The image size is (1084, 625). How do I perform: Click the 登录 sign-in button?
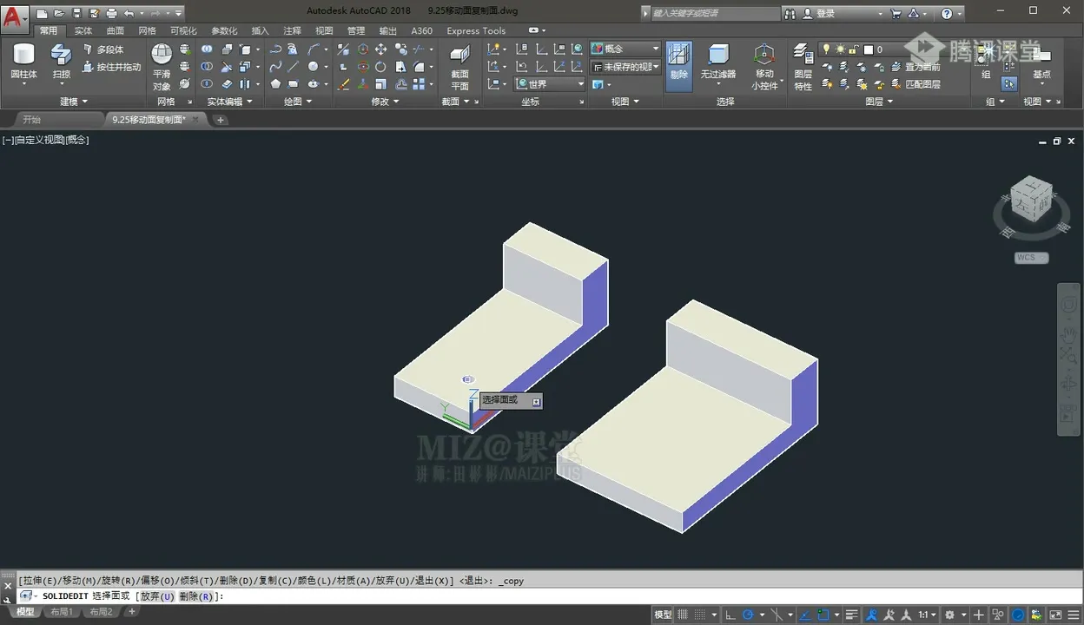click(x=825, y=13)
